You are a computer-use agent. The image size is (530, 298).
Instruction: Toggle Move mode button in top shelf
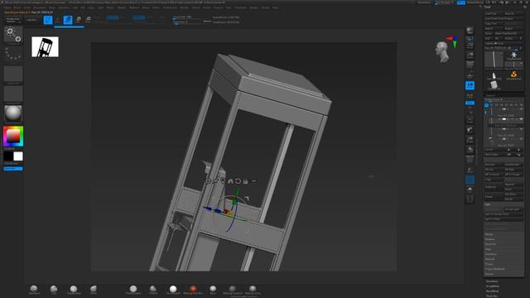click(x=68, y=20)
